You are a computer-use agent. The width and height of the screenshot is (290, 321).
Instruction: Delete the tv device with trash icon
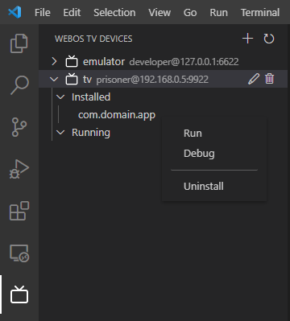(x=269, y=79)
